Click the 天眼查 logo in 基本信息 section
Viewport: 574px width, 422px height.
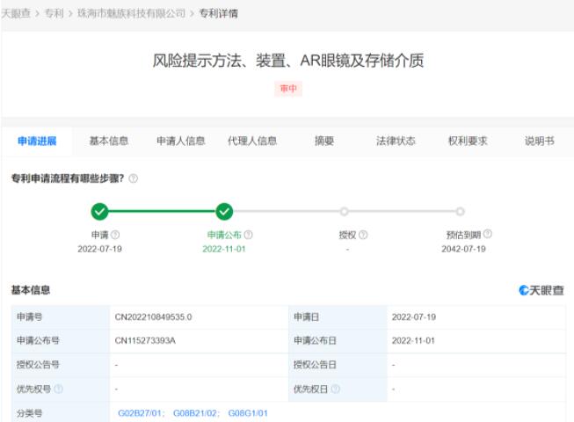coord(541,289)
